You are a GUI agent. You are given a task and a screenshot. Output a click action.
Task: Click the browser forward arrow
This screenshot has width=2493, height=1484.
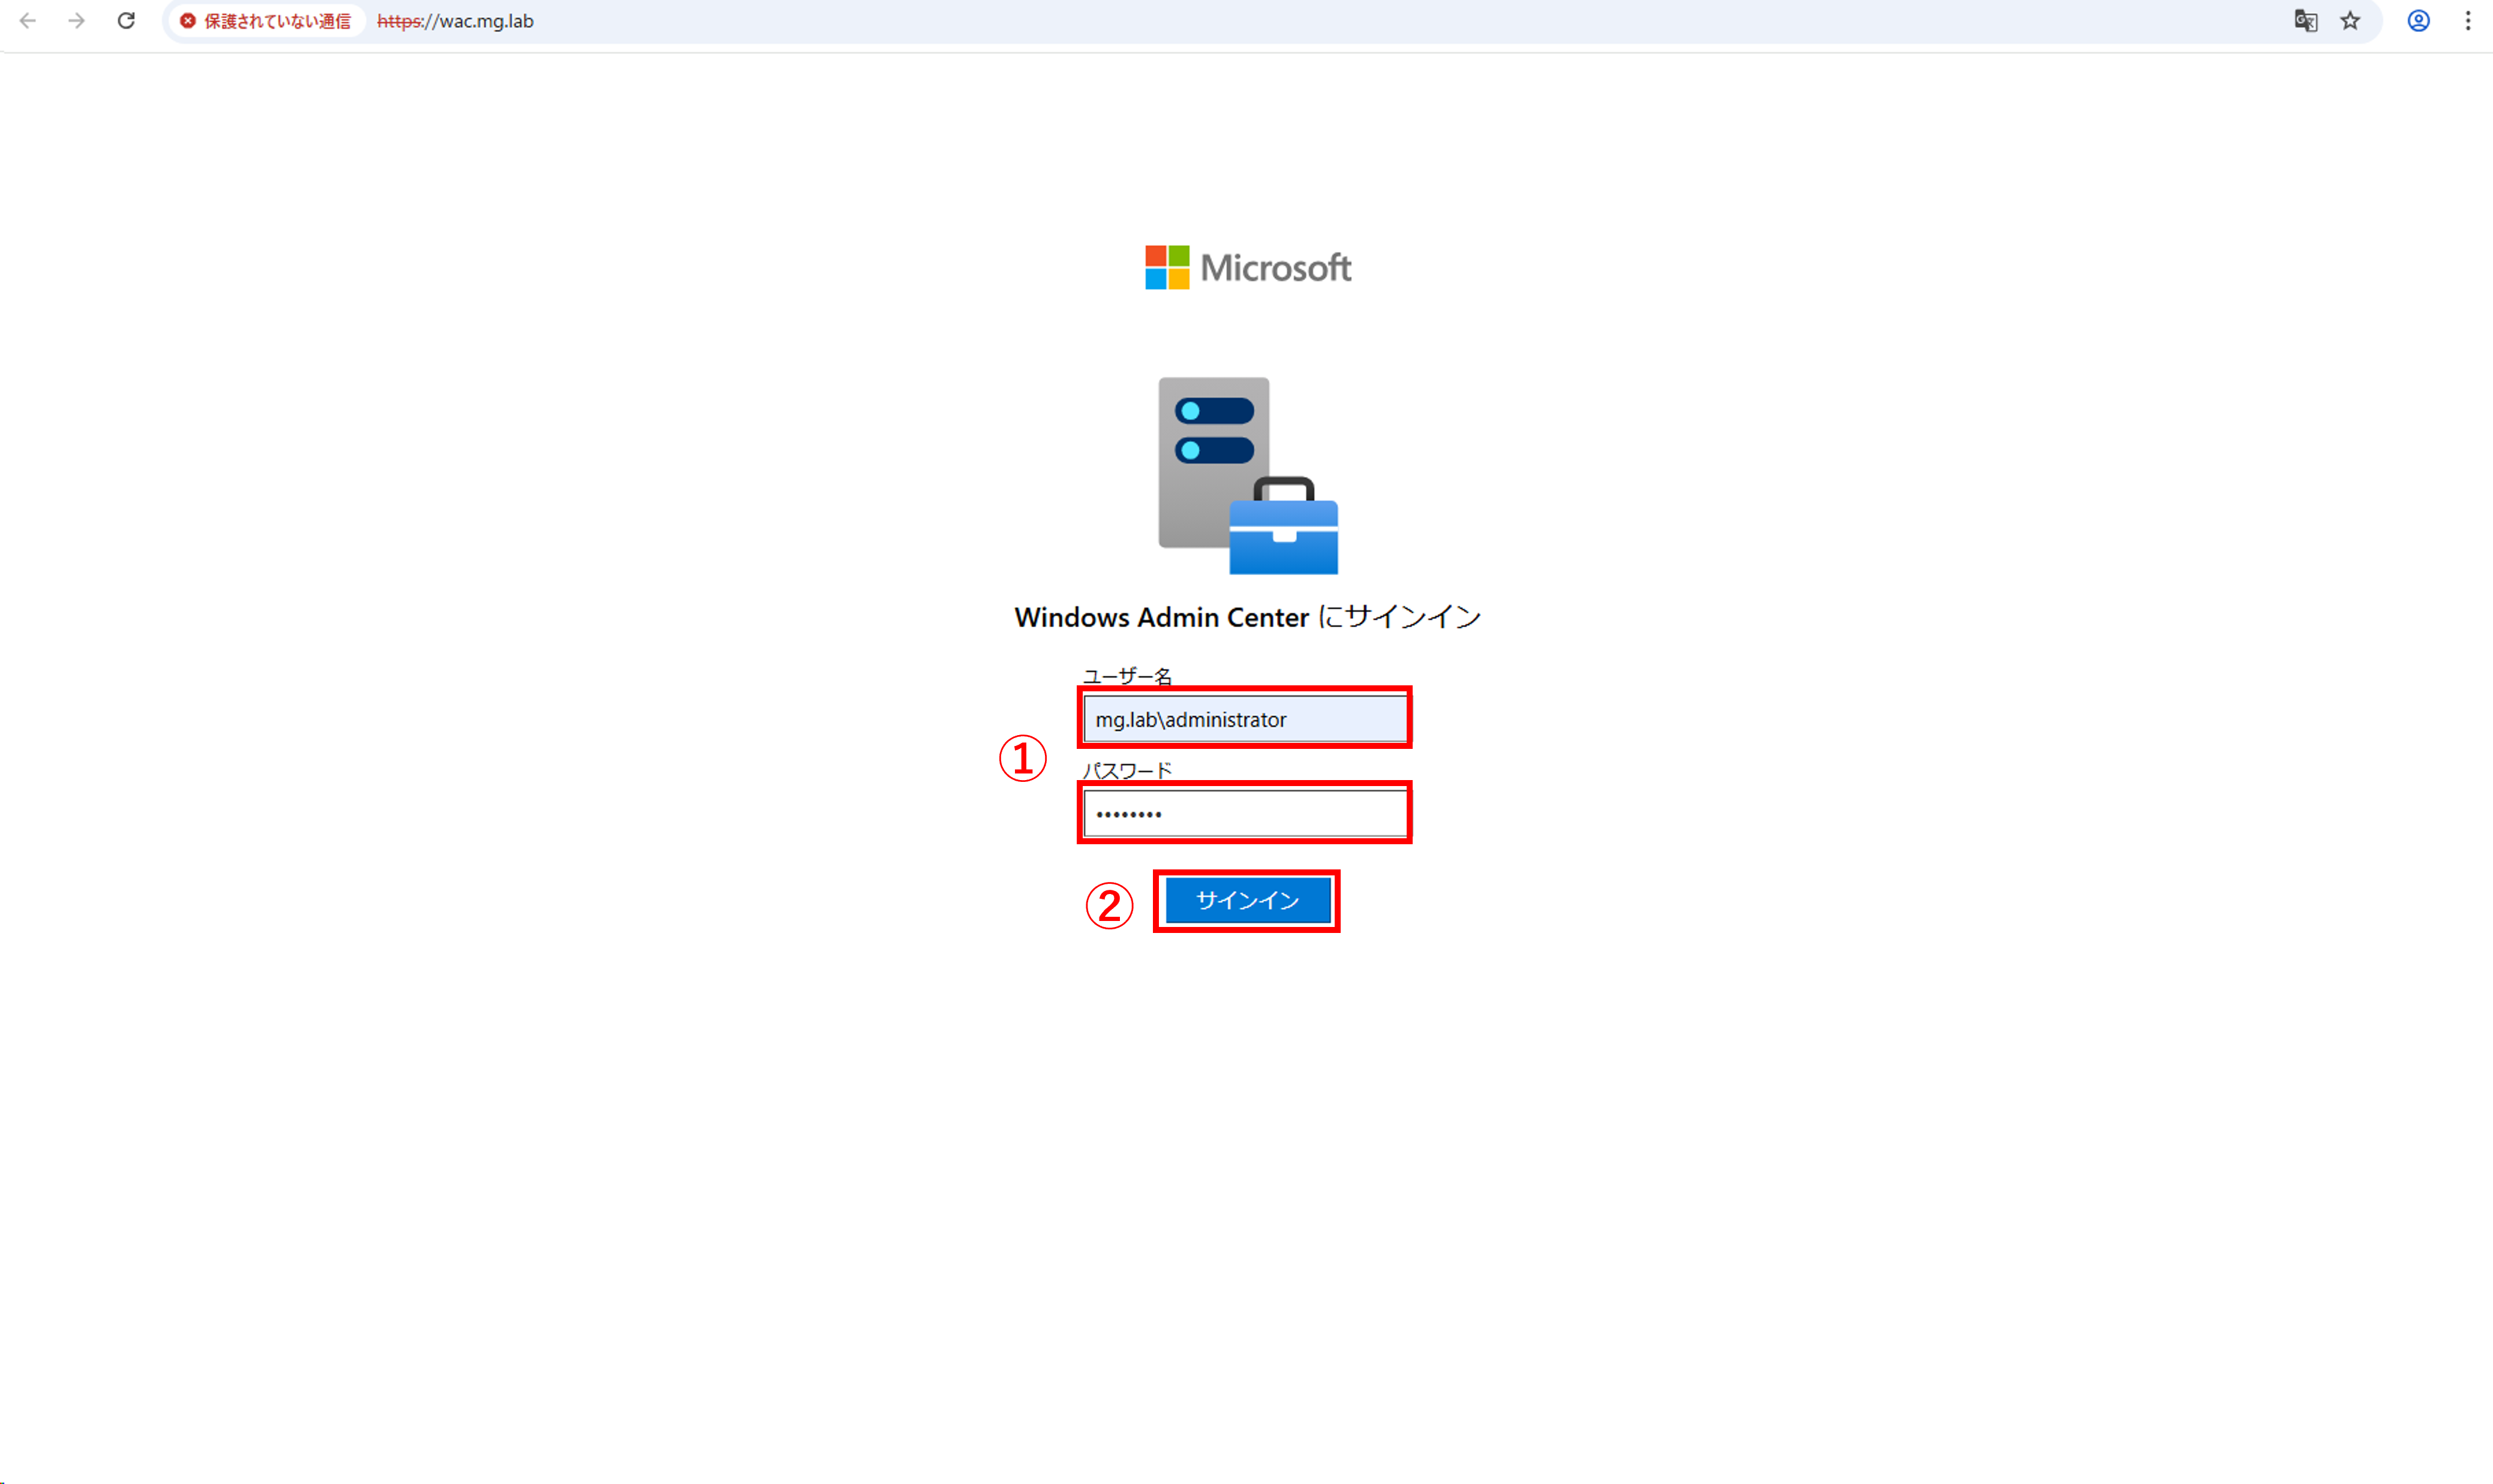tap(77, 21)
